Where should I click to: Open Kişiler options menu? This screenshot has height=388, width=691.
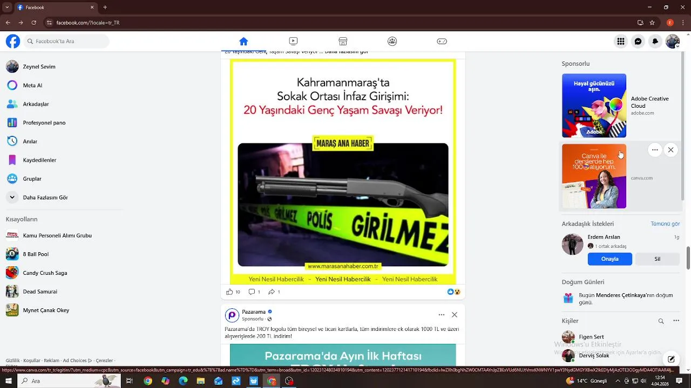click(676, 321)
